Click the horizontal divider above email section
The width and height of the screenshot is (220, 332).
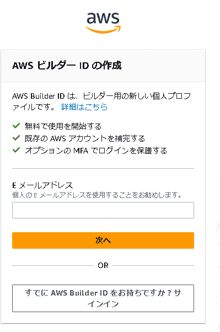click(103, 169)
